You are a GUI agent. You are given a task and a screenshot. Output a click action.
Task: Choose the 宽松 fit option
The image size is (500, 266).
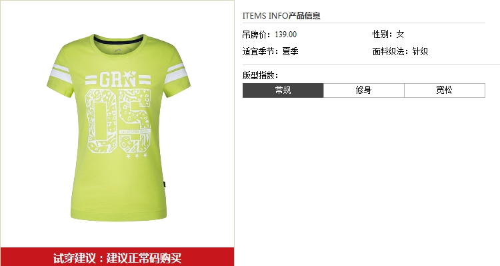click(445, 90)
